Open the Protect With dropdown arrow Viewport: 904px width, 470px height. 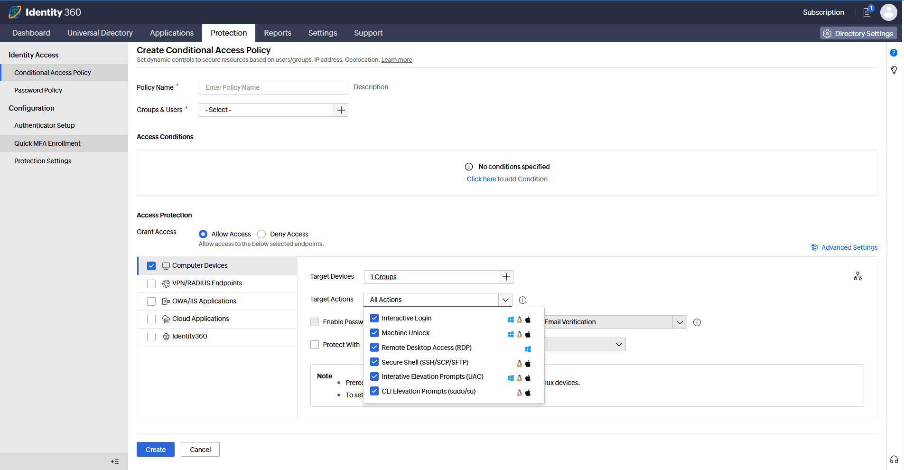619,345
